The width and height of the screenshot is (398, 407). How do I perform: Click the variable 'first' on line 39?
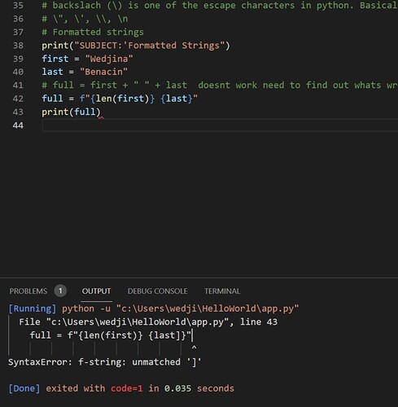55,59
